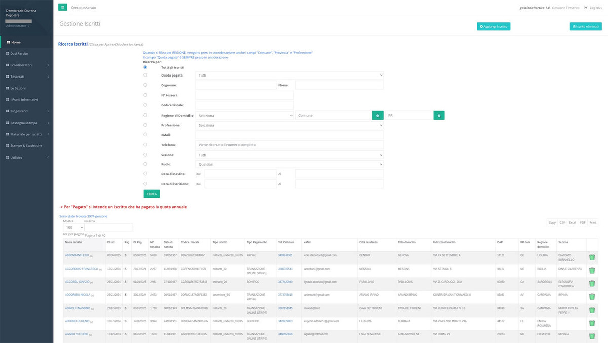Viewport: 608px width, 343px height.
Task: Click trash icon for Adorno Eugenio row
Action: [592, 323]
